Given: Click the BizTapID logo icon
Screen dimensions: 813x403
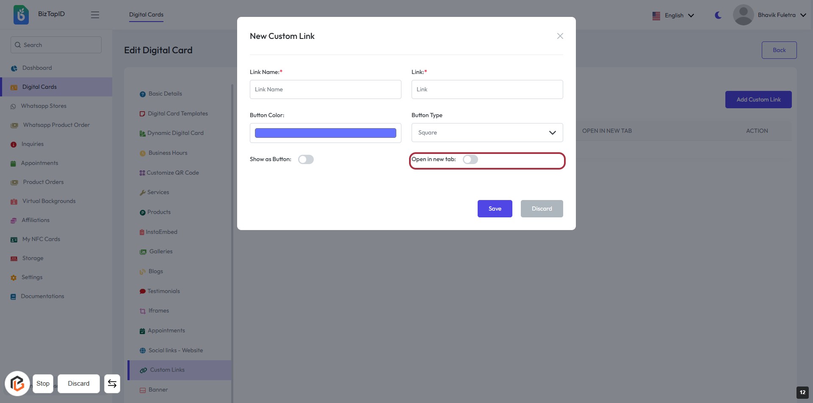Looking at the screenshot, I should (21, 15).
